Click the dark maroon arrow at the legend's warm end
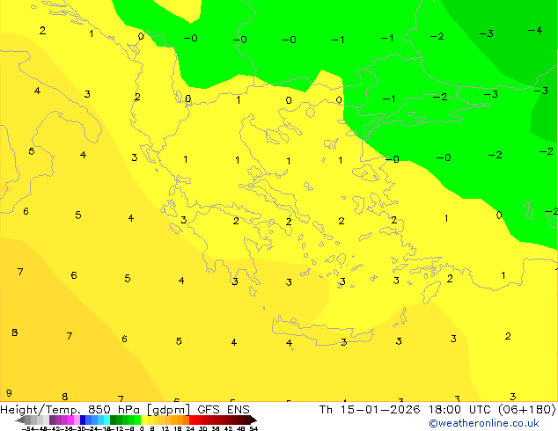Viewport: 558px width, 431px height. [x=253, y=420]
